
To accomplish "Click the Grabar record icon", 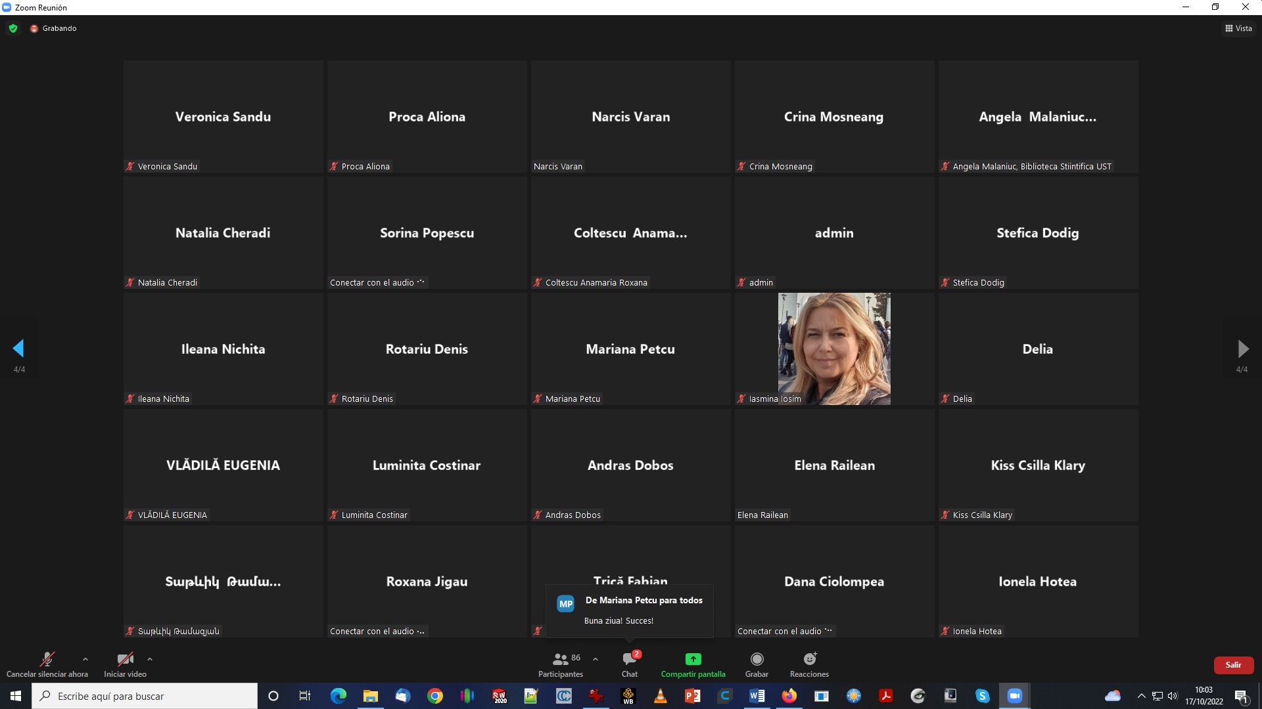I will coord(757,659).
